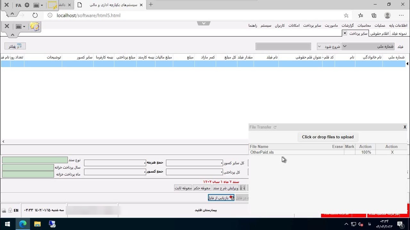
Task: Open the عملیات menu
Action: [380, 26]
